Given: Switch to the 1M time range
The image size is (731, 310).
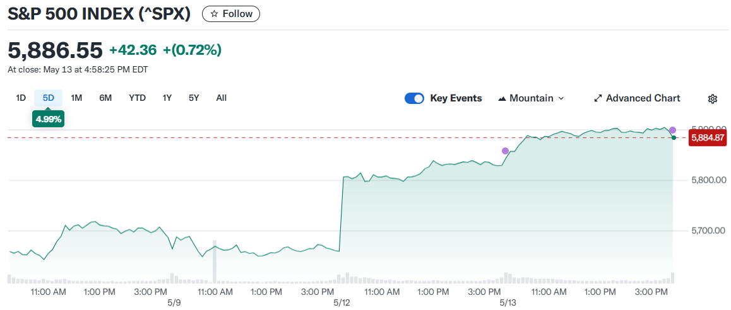Looking at the screenshot, I should coord(76,98).
